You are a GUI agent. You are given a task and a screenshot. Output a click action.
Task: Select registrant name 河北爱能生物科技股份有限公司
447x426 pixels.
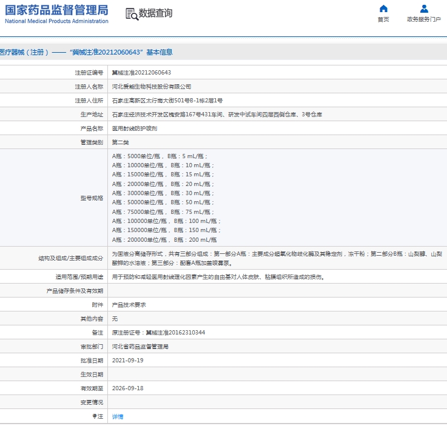click(x=152, y=87)
